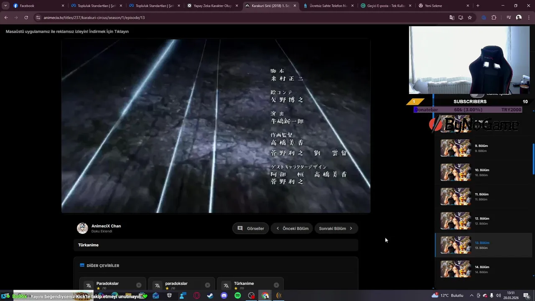Click the desktop app download banner link
Screen dimensions: 535x301
pyautogui.click(x=67, y=31)
